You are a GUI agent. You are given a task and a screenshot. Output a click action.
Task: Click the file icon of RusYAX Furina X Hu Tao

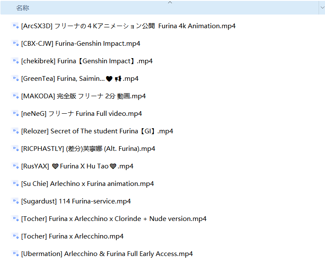(15, 166)
